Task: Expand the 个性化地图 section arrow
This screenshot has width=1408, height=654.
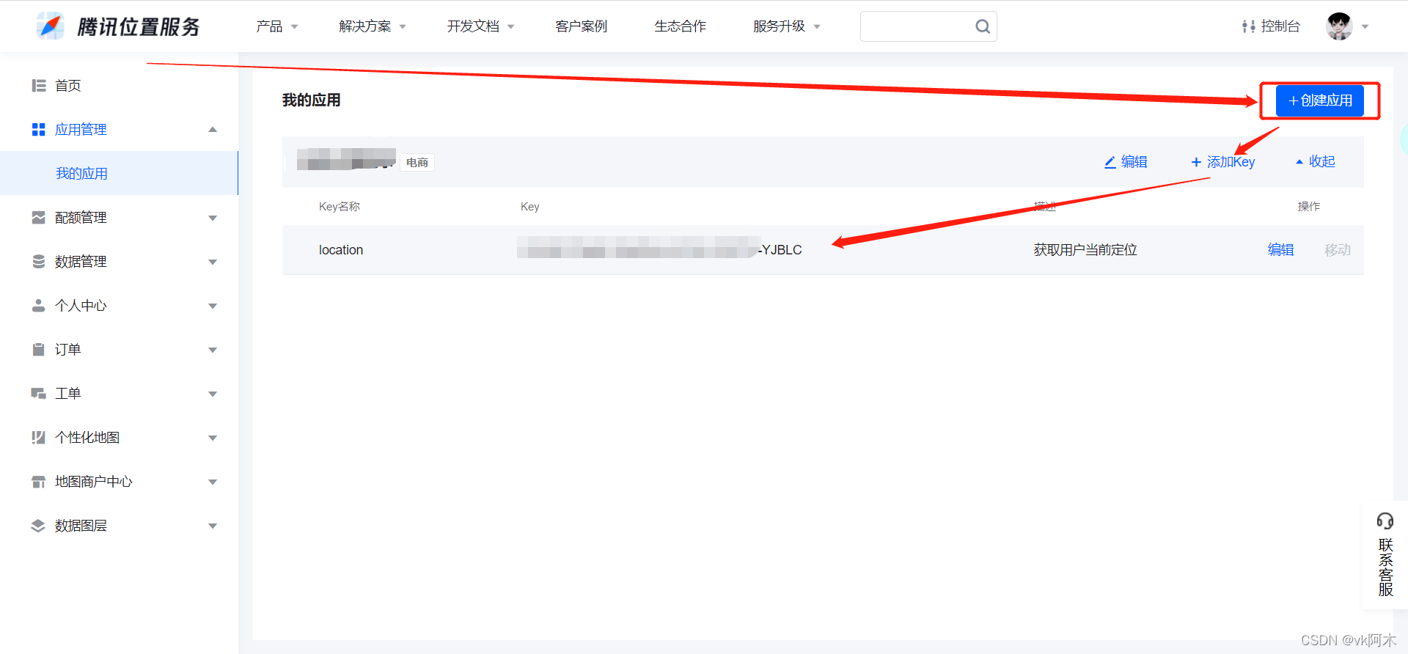Action: (213, 438)
